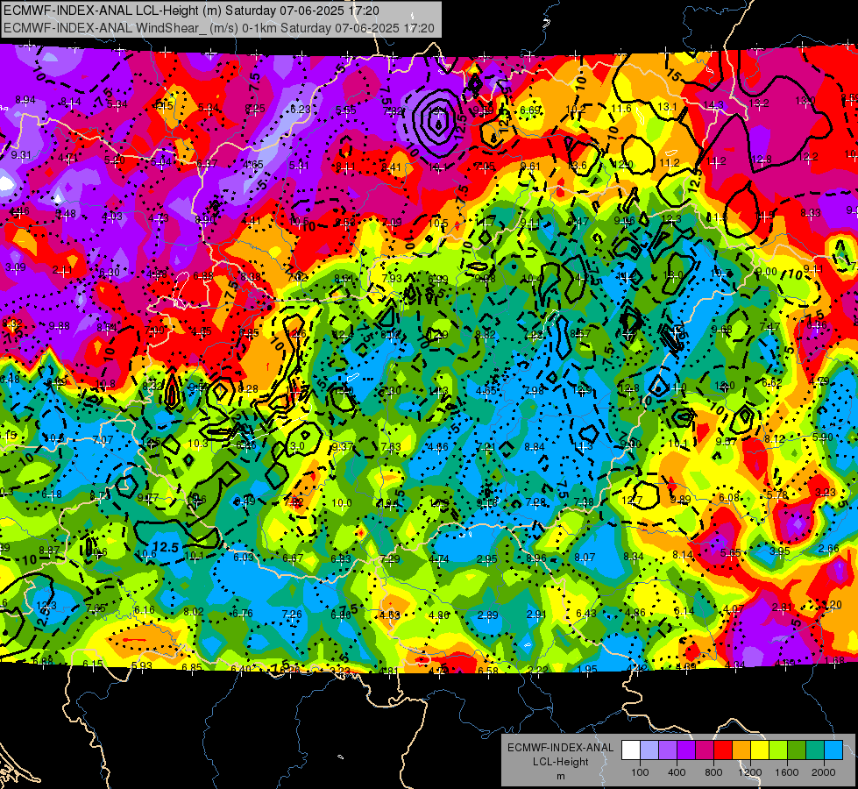Click the teal legend color swatch
858x789 pixels.
815,750
